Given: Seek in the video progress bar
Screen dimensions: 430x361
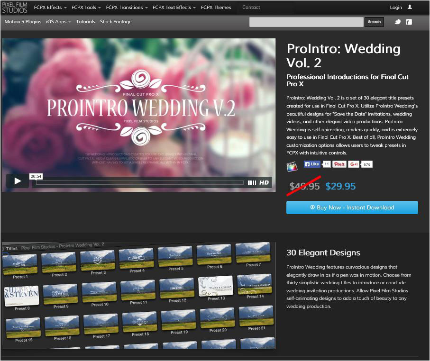Looking at the screenshot, I should coord(139,182).
